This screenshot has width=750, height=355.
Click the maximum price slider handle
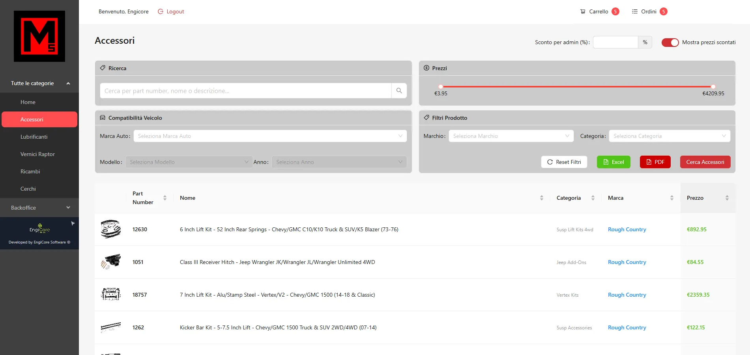pos(713,87)
